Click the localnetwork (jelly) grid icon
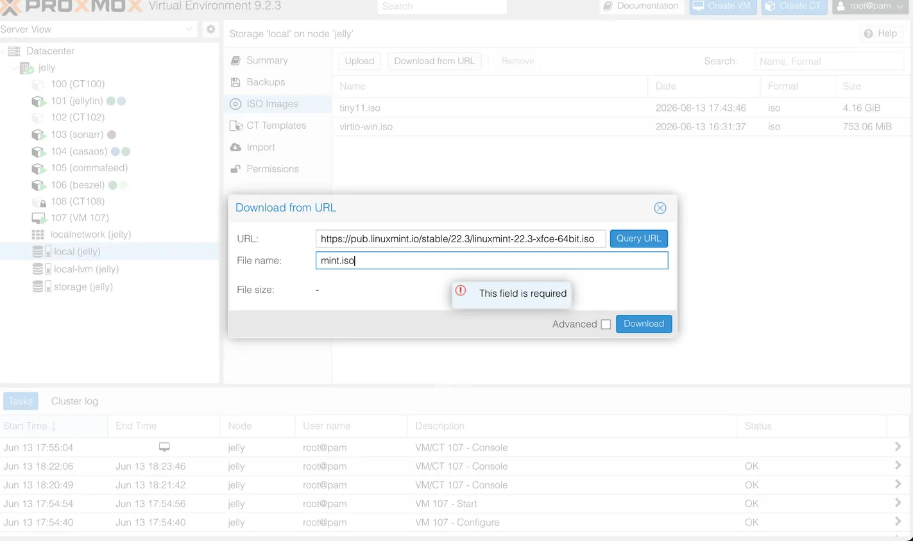 (x=38, y=235)
